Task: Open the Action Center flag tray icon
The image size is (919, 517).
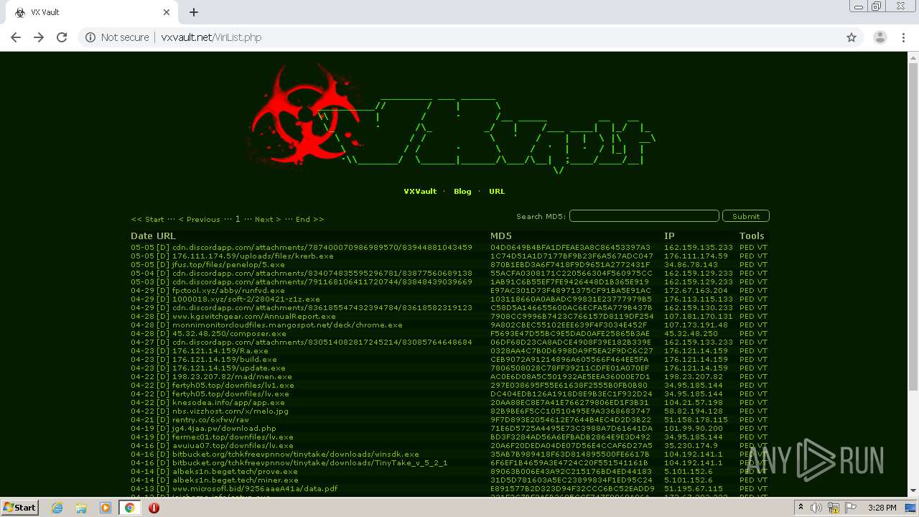Action: [x=852, y=508]
